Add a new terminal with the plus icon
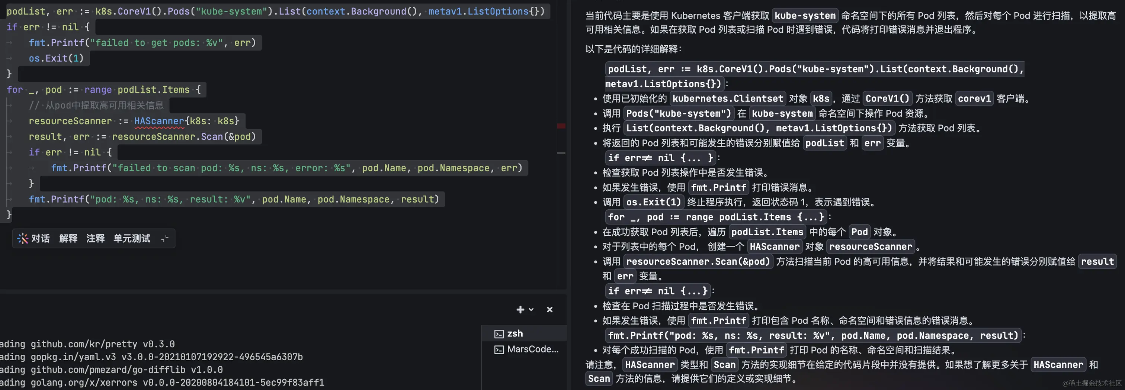Image resolution: width=1125 pixels, height=390 pixels. coord(520,310)
